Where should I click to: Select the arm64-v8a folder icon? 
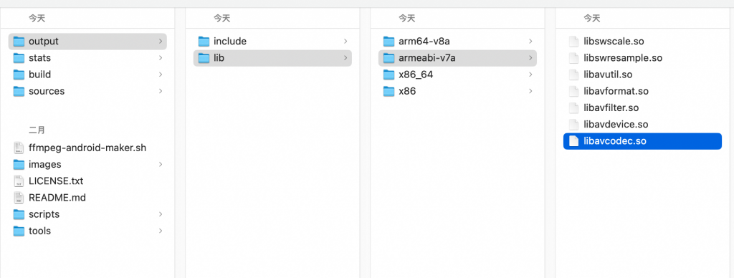tap(389, 42)
